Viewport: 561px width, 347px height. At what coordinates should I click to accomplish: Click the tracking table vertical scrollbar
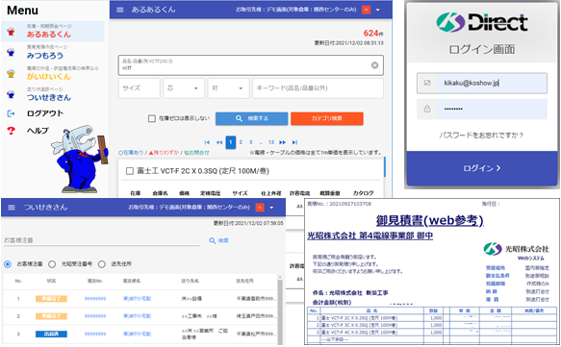(x=280, y=310)
